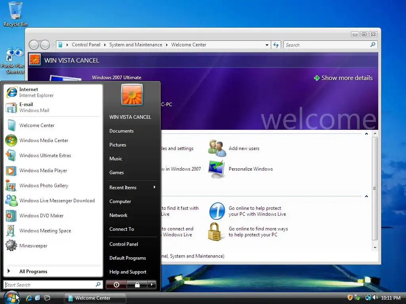406x304 pixels.
Task: Open Documents from the Start menu
Action: 121,131
